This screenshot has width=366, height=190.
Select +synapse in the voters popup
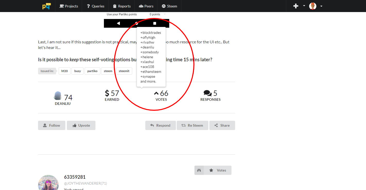coord(148,76)
